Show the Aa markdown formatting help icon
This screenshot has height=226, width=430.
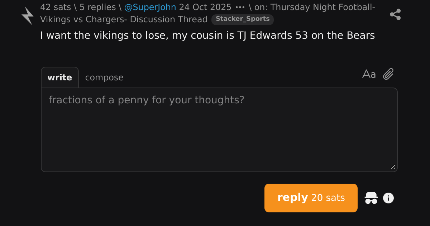(x=369, y=74)
